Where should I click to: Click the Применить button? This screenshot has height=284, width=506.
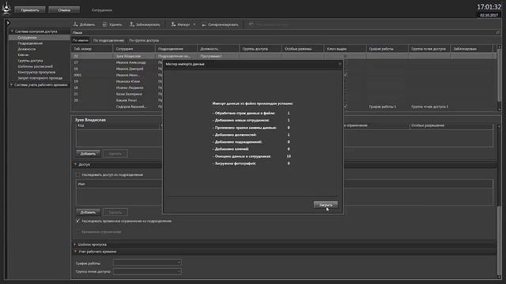click(x=30, y=10)
